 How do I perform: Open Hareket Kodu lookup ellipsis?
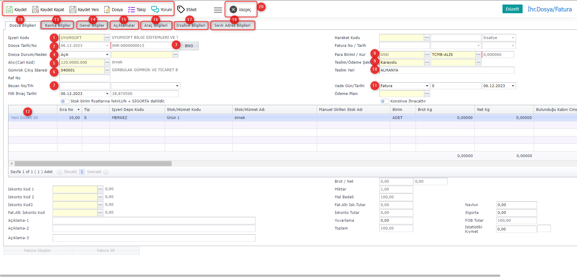point(427,38)
